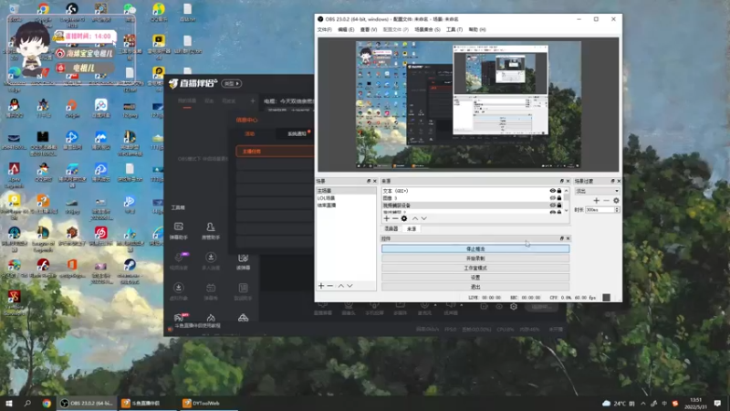This screenshot has width=730, height=411.
Task: Remove the scene transition with the minus icon
Action: point(606,201)
